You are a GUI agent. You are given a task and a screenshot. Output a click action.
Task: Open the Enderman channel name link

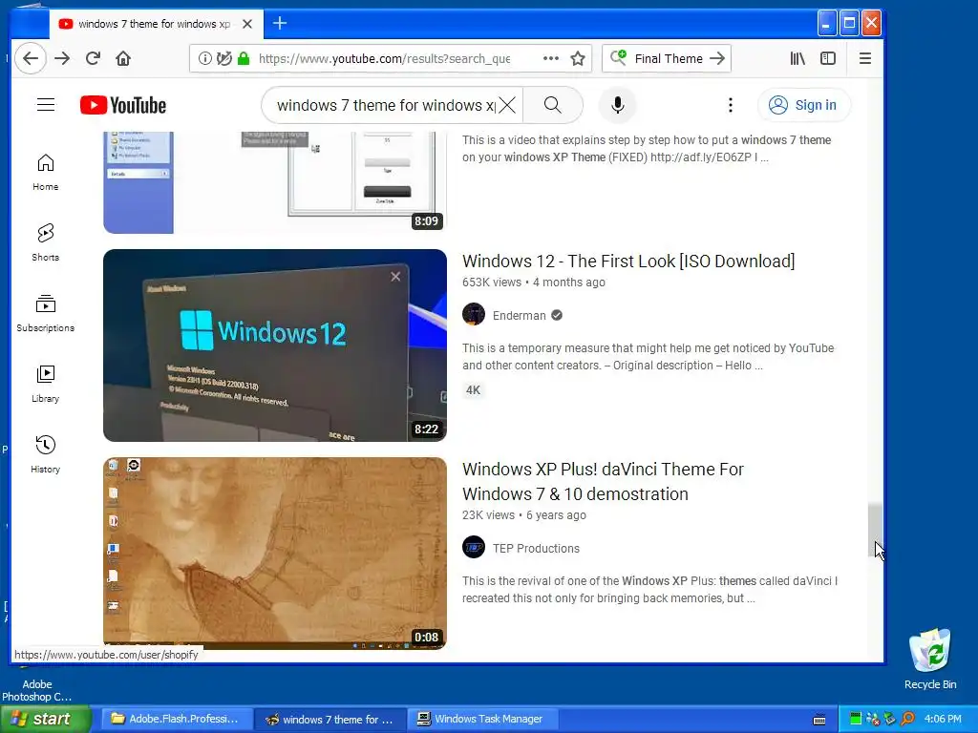(519, 315)
